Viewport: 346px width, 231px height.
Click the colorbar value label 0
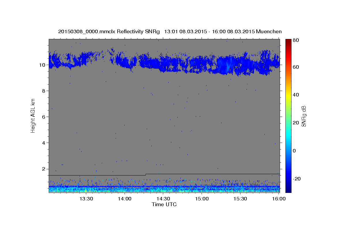pyautogui.click(x=294, y=151)
